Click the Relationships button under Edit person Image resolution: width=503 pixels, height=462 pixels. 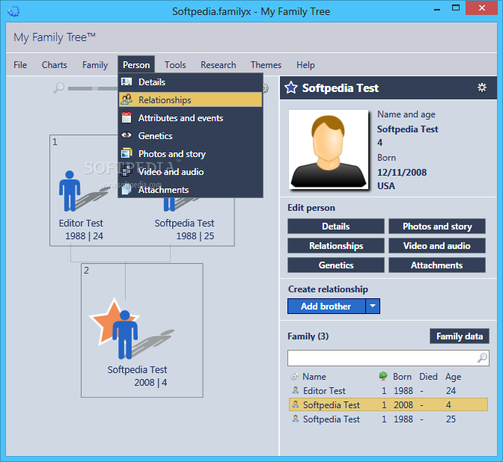[x=336, y=246]
